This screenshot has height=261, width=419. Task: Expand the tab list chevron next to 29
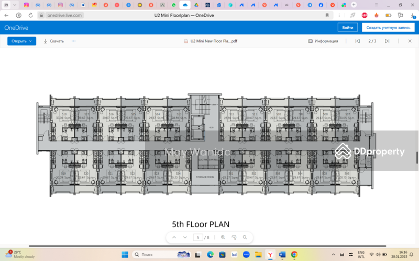point(15,5)
